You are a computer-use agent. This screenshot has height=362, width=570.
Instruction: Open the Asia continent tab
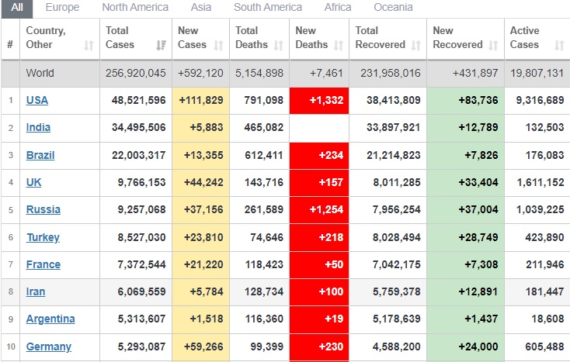point(201,8)
